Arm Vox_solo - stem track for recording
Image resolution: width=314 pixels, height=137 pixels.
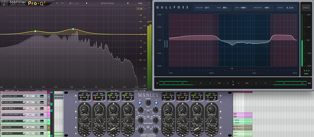(3, 96)
